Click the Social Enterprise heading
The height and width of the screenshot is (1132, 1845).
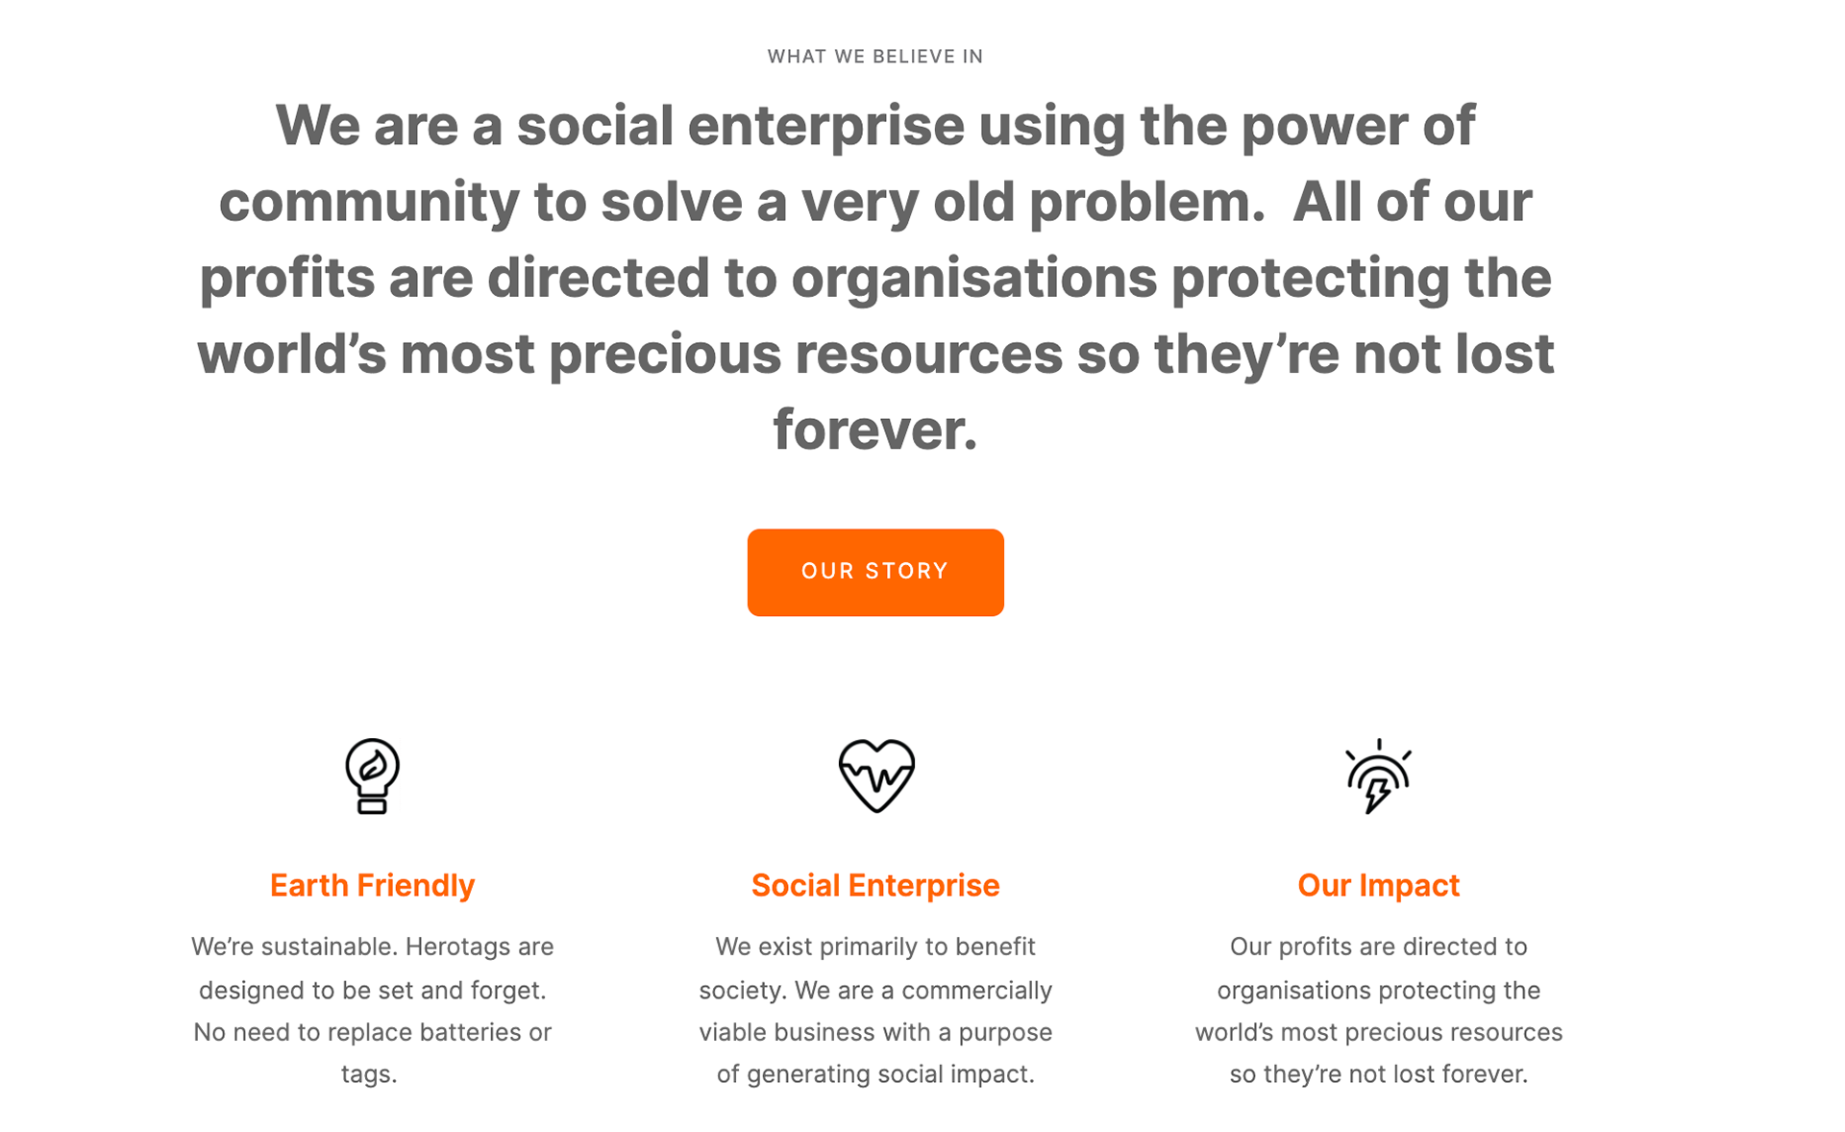tap(875, 885)
